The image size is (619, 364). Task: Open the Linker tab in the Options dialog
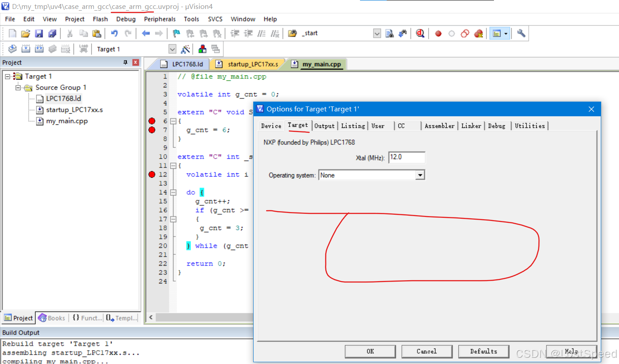[471, 126]
